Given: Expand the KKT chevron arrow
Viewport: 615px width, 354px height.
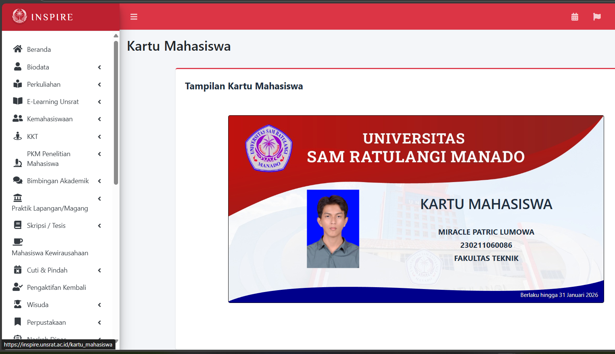Looking at the screenshot, I should [x=100, y=137].
